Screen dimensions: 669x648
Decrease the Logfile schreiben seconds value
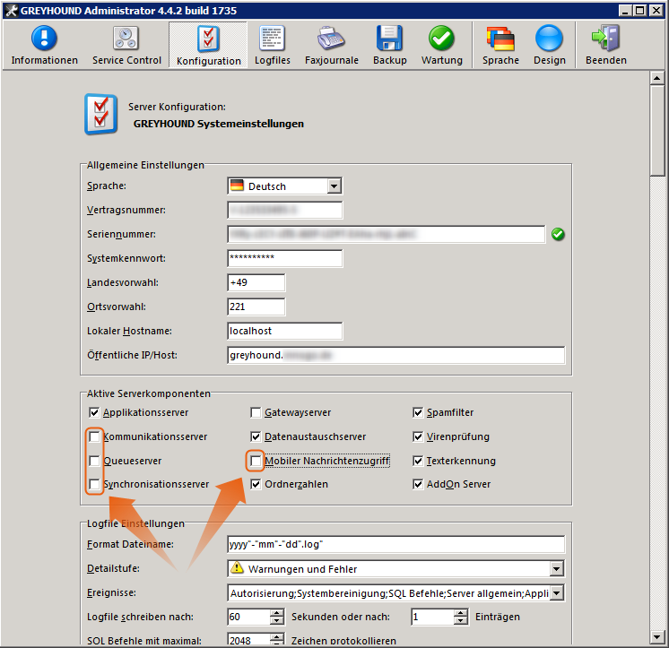pos(276,621)
